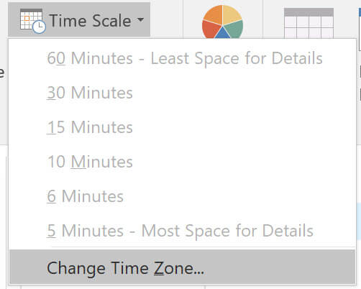This screenshot has height=289, width=361.
Task: Click the gray header of calendar grid icon
Action: pos(309,12)
